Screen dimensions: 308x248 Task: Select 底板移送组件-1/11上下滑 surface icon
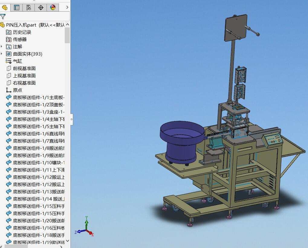[x=9, y=170]
